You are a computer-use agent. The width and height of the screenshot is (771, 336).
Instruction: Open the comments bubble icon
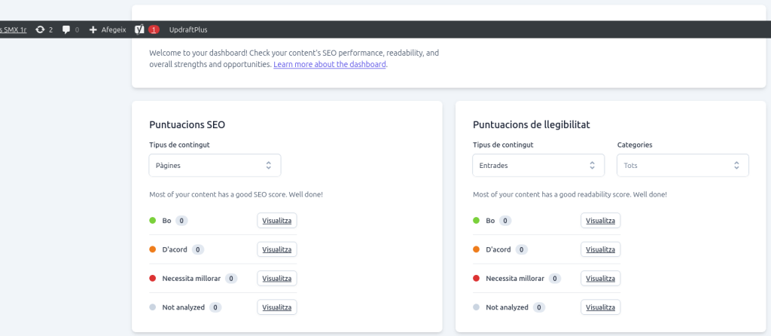(66, 29)
